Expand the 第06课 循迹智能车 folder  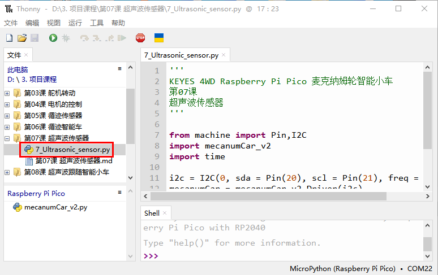coord(7,127)
